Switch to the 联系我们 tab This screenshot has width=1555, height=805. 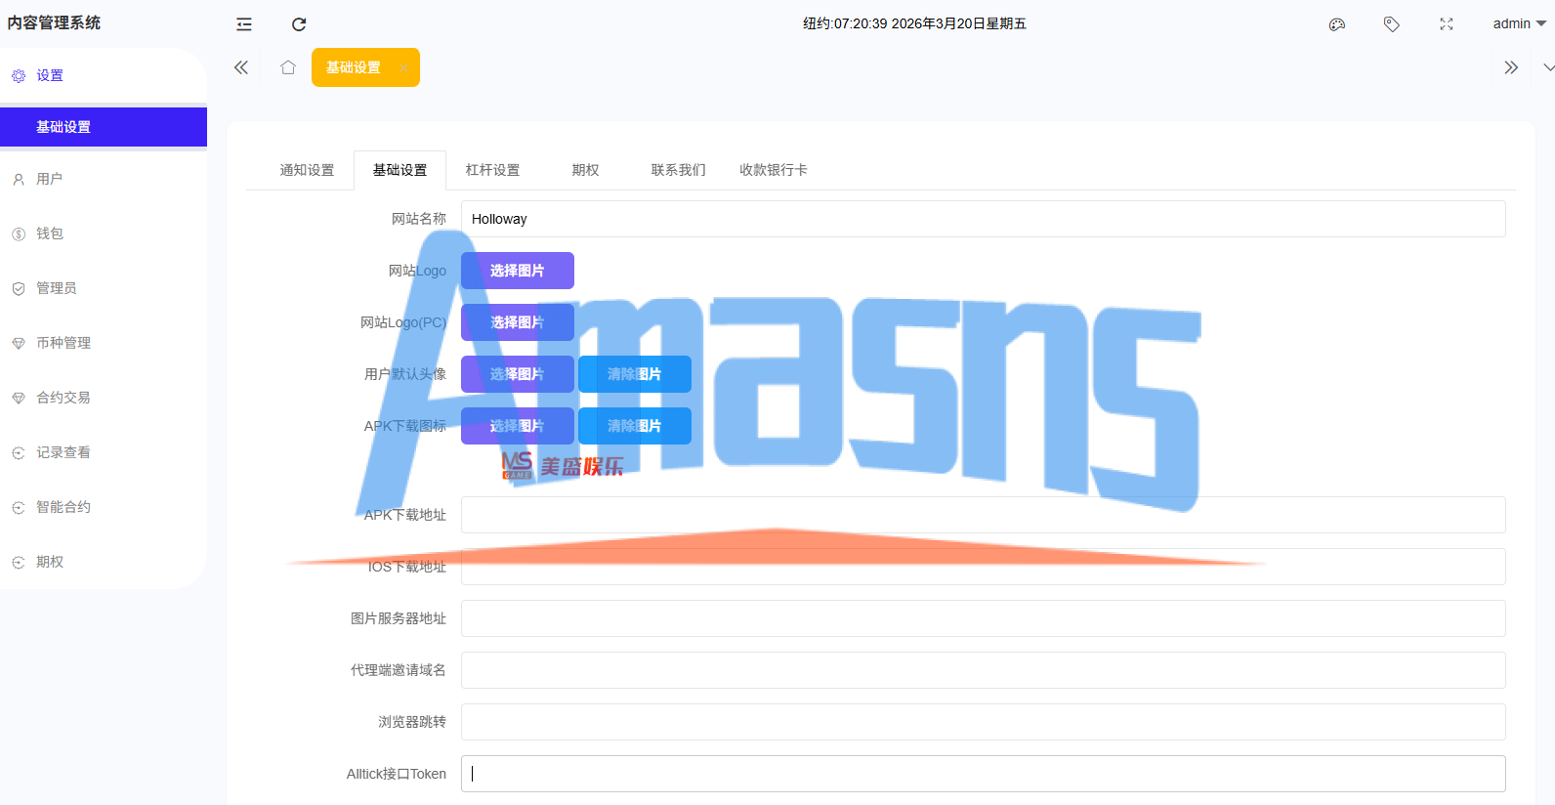click(x=678, y=170)
